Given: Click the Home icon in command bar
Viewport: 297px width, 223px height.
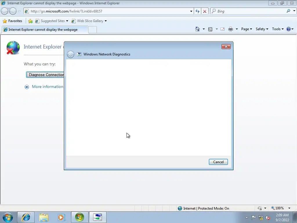Looking at the screenshot, I should pos(197,29).
